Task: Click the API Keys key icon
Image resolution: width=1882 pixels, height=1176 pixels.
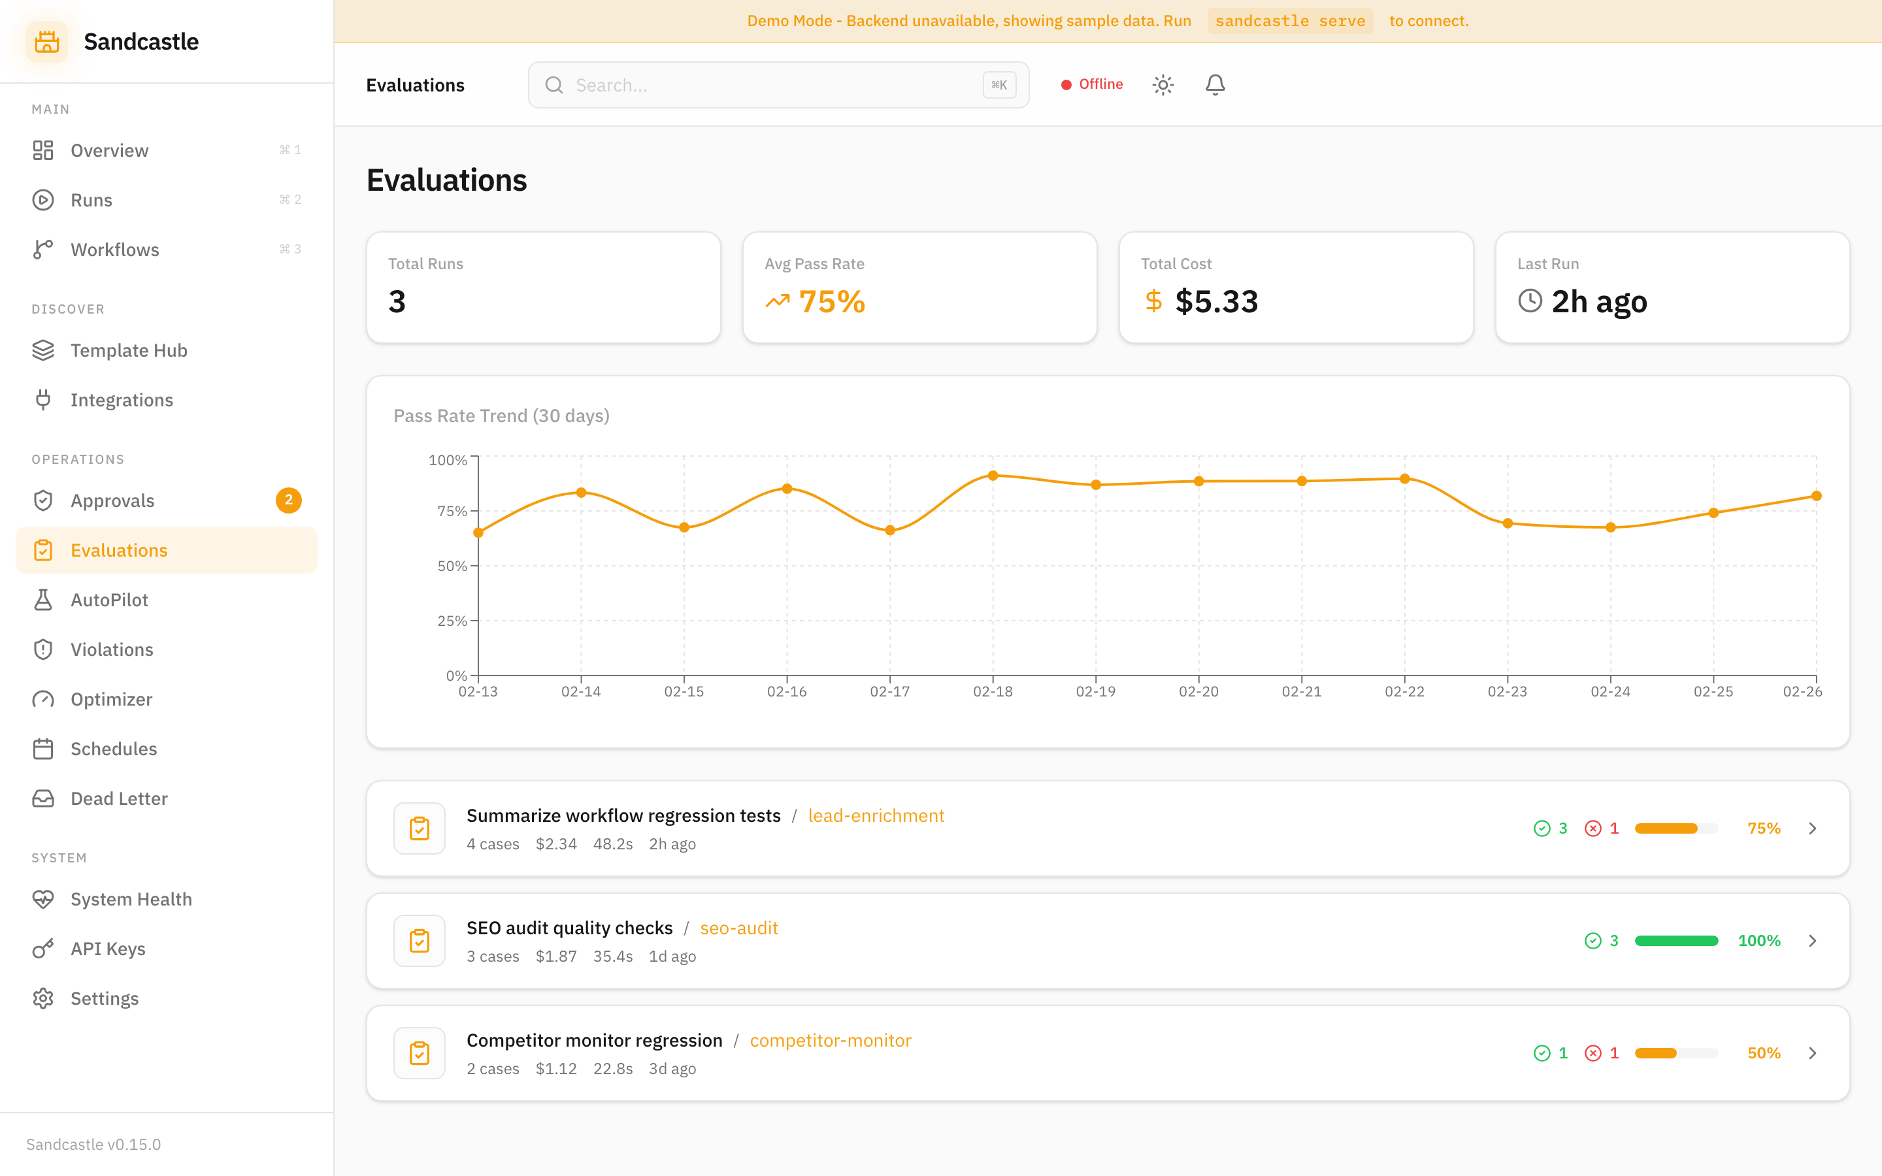Action: coord(42,949)
